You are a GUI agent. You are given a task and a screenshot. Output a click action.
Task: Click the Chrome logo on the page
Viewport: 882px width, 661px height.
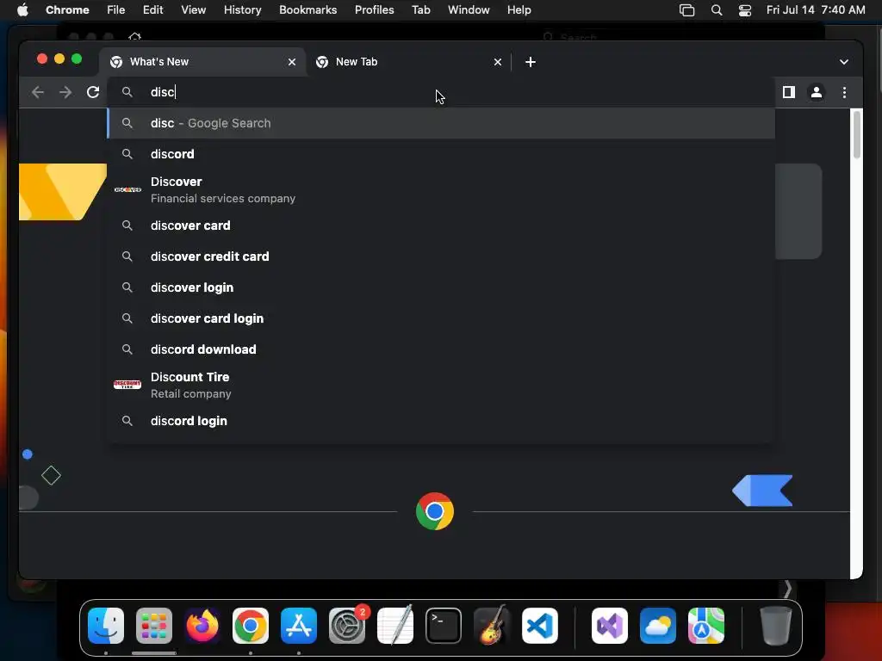(434, 511)
